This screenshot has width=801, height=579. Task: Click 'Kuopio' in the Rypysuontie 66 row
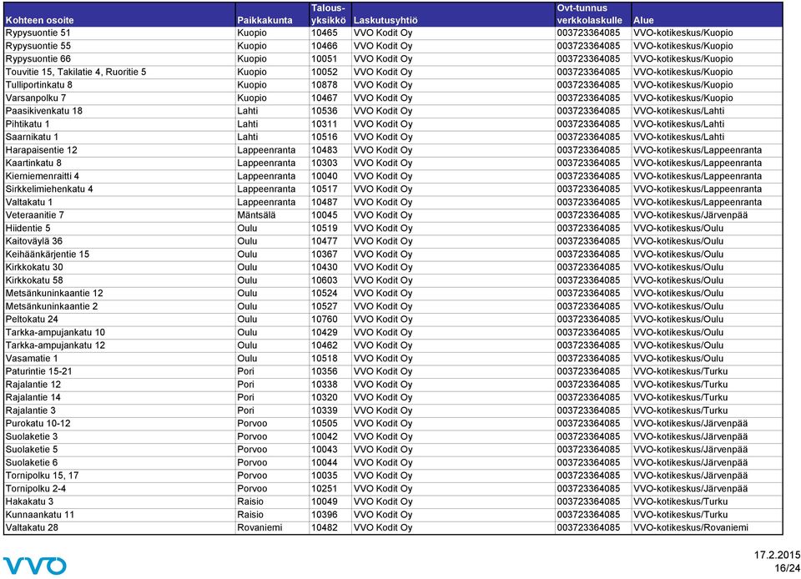point(252,58)
